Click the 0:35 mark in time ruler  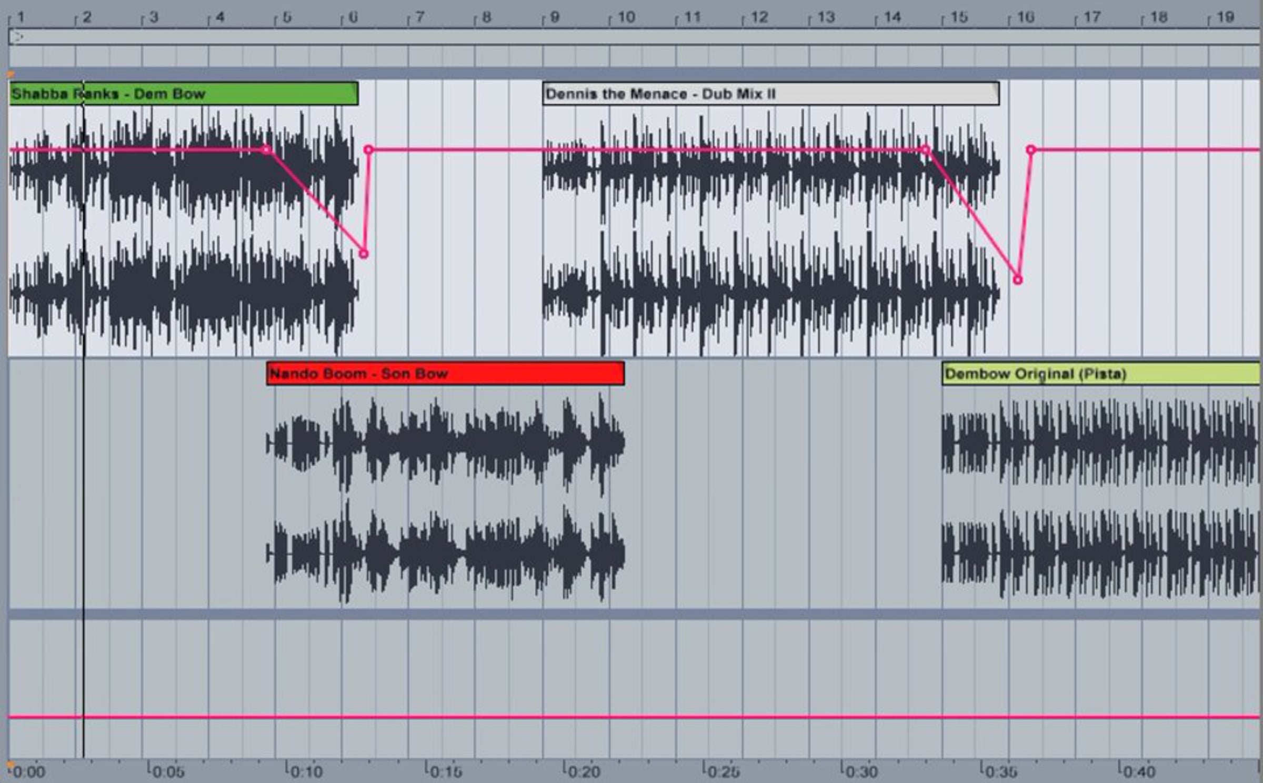coord(999,771)
